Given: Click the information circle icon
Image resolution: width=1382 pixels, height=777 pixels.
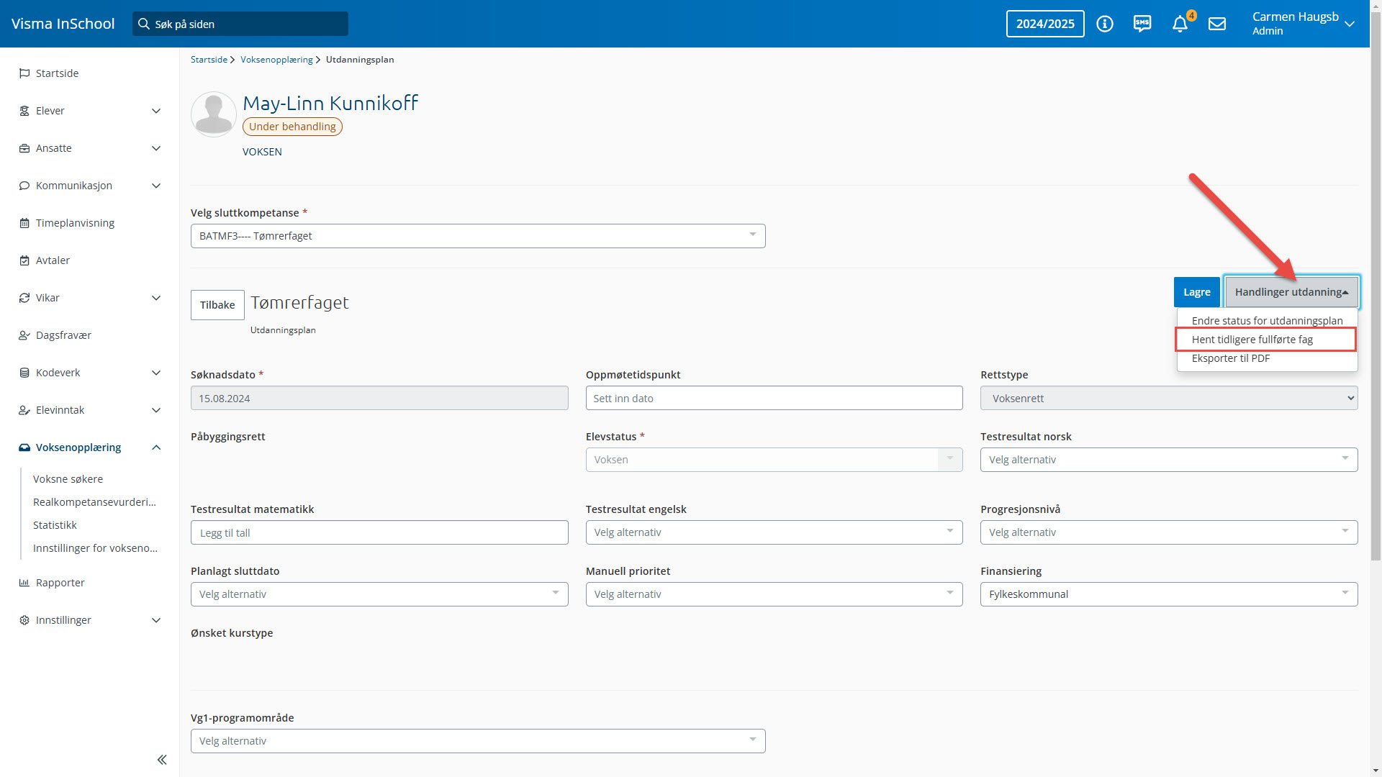Looking at the screenshot, I should (x=1105, y=24).
